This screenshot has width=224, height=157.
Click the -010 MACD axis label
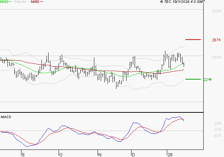coord(217,136)
